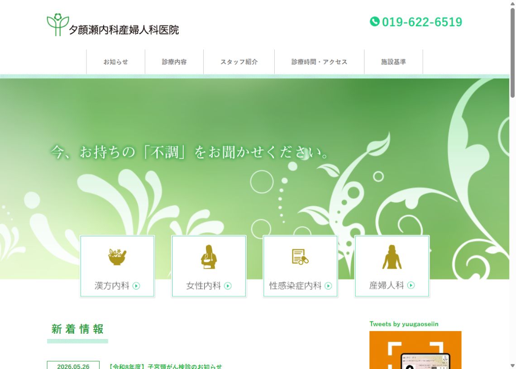Click the green phone icon by the number

pyautogui.click(x=374, y=22)
